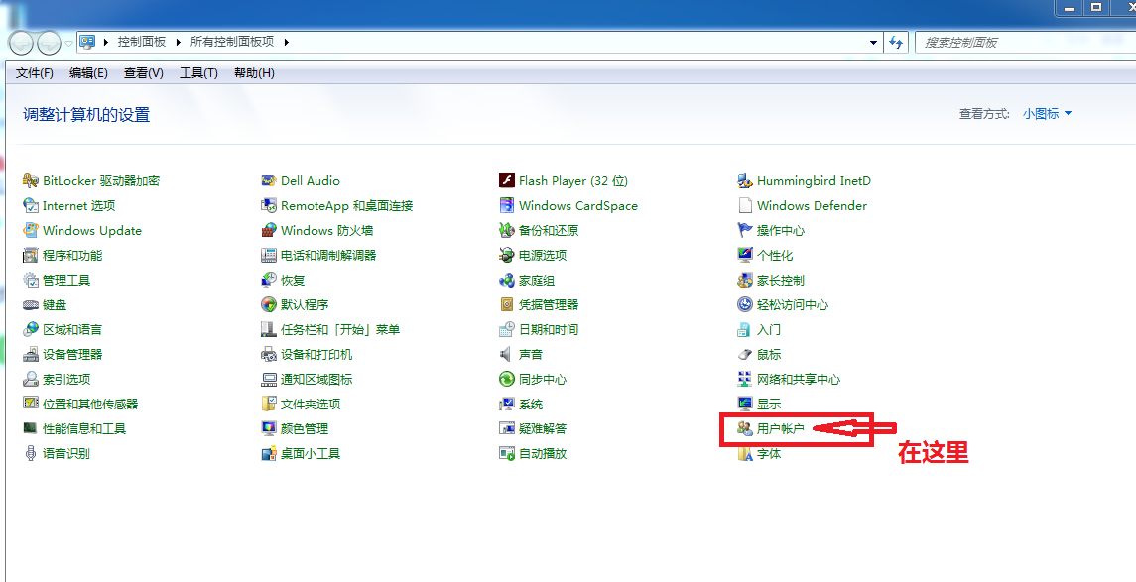The width and height of the screenshot is (1136, 582).
Task: Open the 桌面小工具 link
Action: click(311, 454)
